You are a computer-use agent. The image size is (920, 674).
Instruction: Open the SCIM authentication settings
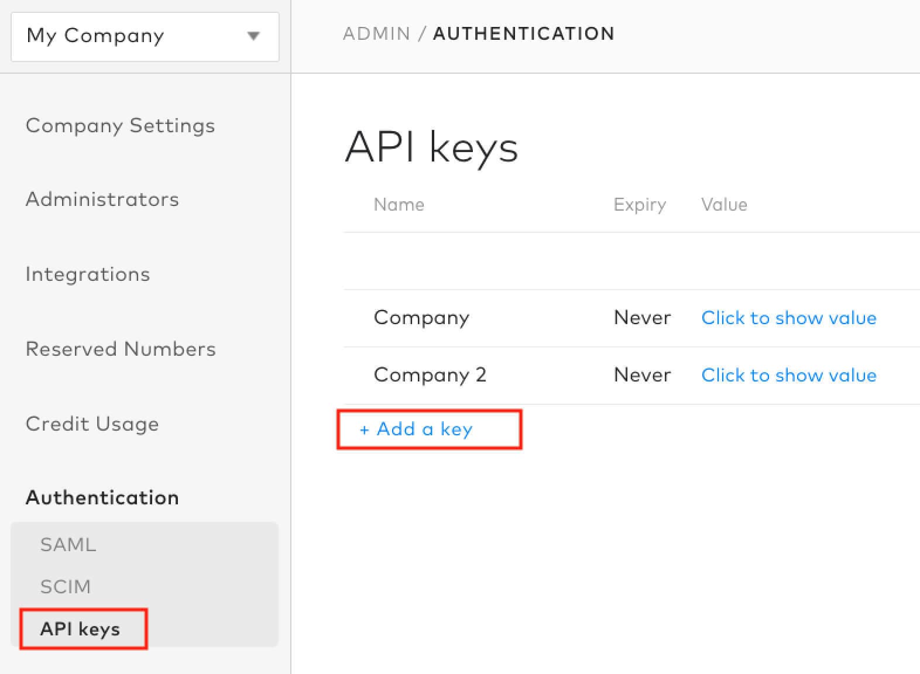click(x=65, y=587)
